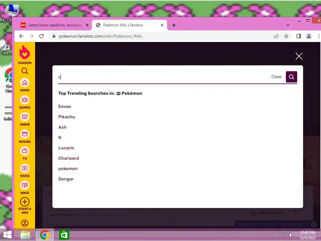This screenshot has height=241, width=321.
Task: Close the search overlay with the X
Action: [x=299, y=56]
